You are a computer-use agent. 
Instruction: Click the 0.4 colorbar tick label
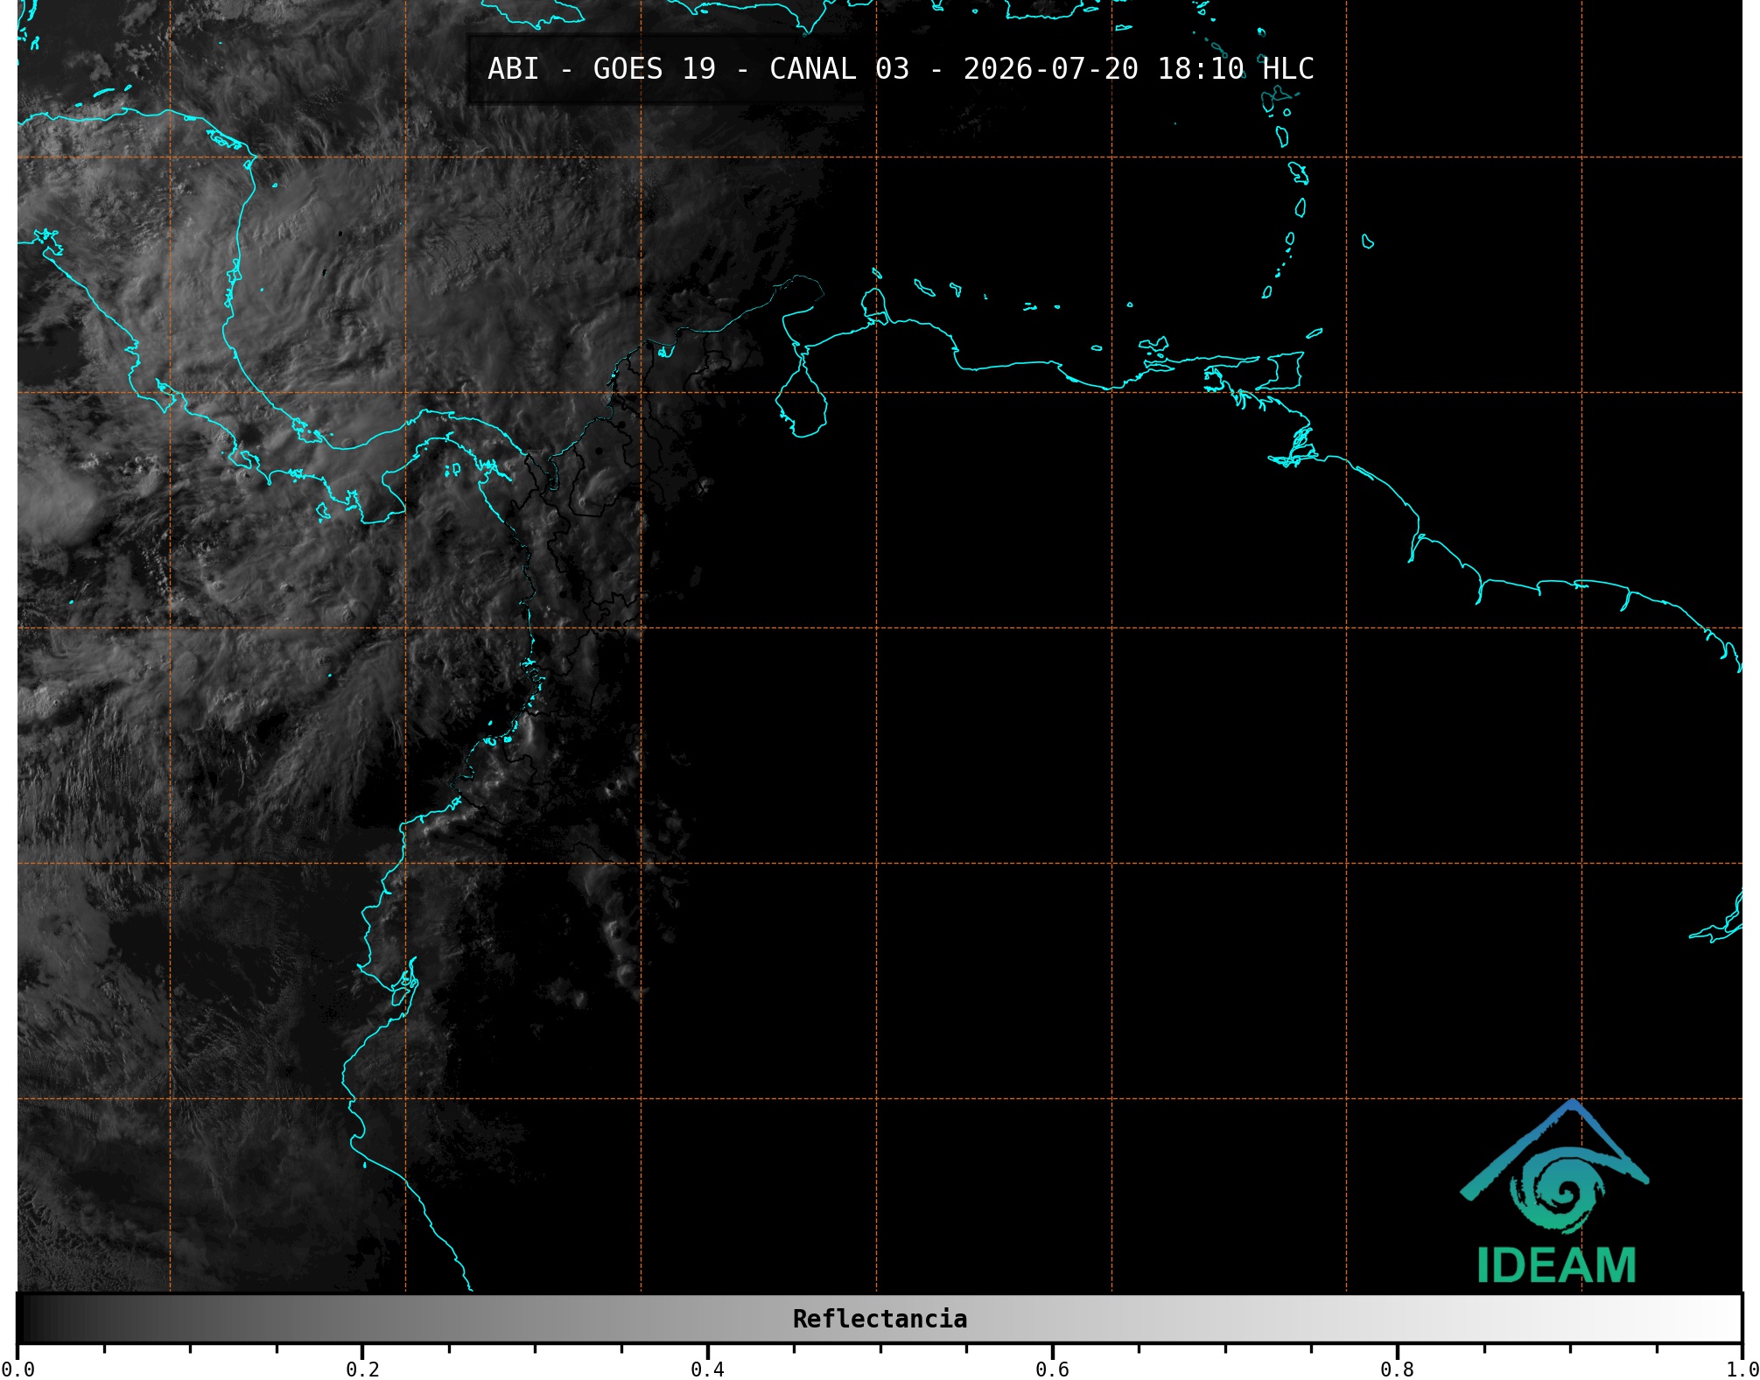tap(707, 1369)
